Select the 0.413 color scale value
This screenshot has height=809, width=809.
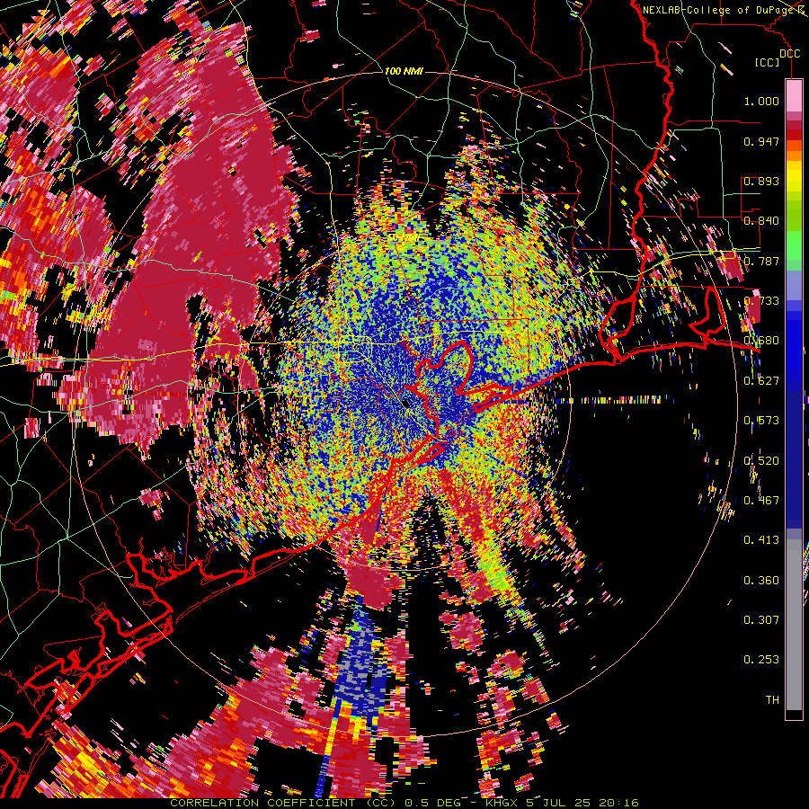pyautogui.click(x=761, y=540)
